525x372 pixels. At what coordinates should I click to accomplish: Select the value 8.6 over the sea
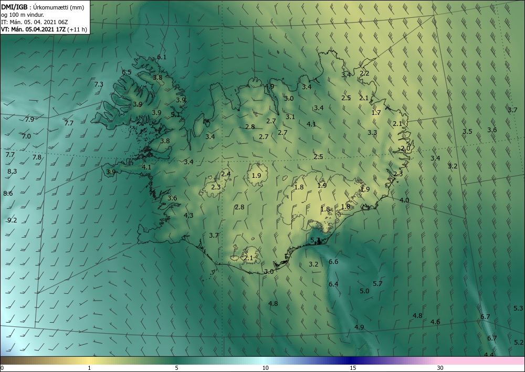(8, 194)
